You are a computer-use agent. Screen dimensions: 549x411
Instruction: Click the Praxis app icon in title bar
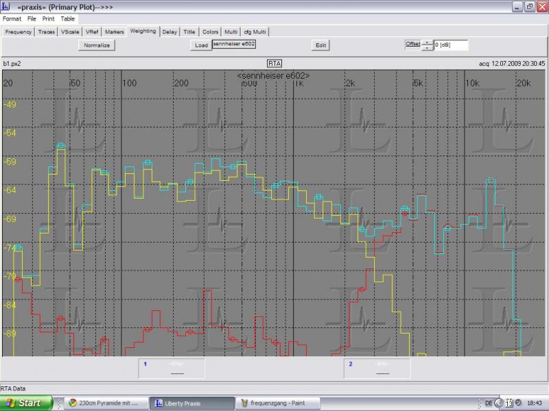[x=6, y=6]
